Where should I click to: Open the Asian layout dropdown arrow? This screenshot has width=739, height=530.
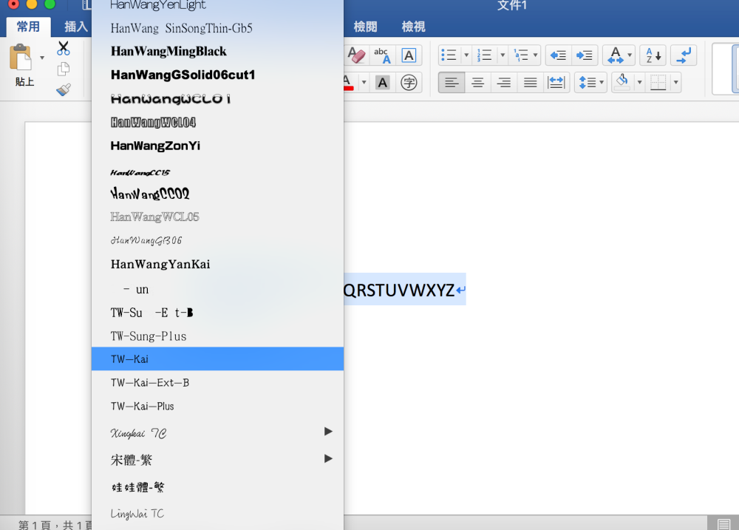[630, 55]
